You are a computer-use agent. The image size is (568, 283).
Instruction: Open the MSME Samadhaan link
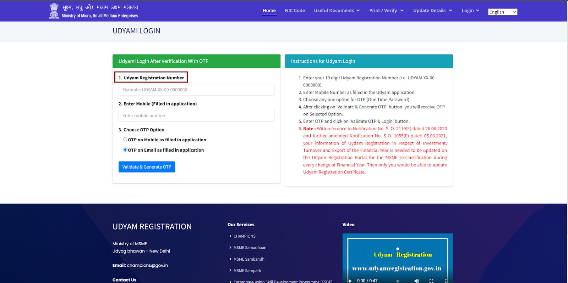250,248
